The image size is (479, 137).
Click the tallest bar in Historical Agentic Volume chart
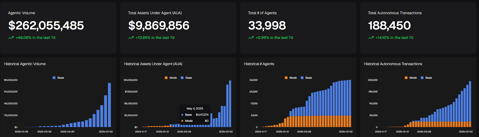coord(109,105)
